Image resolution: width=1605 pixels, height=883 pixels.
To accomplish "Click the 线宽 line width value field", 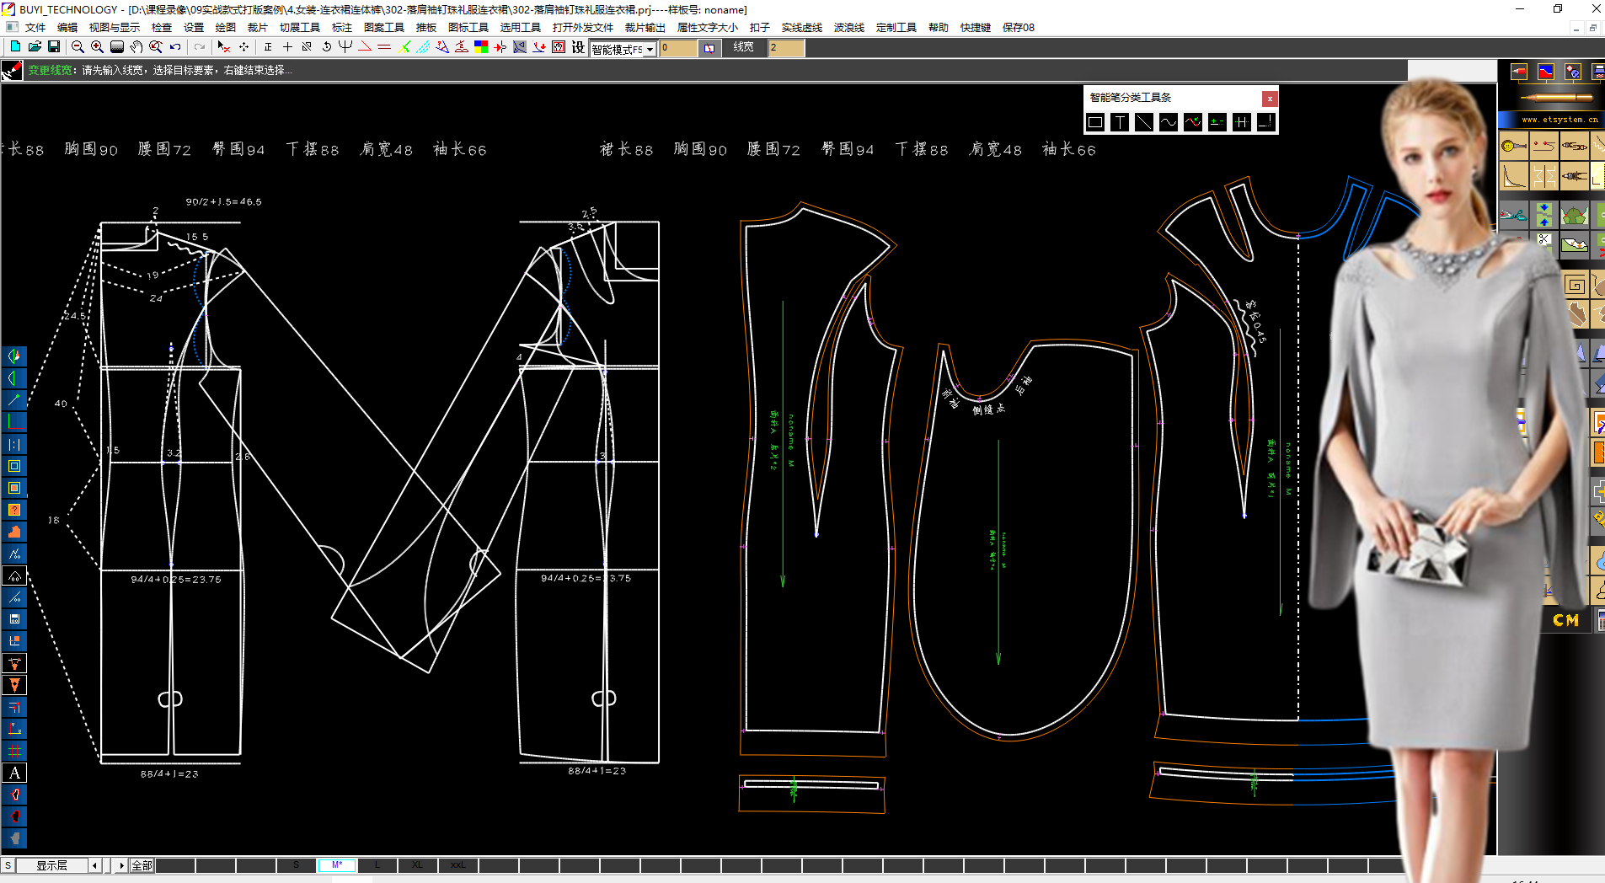I will (x=785, y=48).
